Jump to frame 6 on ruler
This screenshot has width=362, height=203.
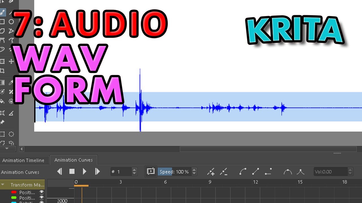(x=165, y=182)
